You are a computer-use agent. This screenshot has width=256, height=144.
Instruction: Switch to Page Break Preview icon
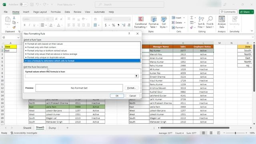click(x=218, y=133)
